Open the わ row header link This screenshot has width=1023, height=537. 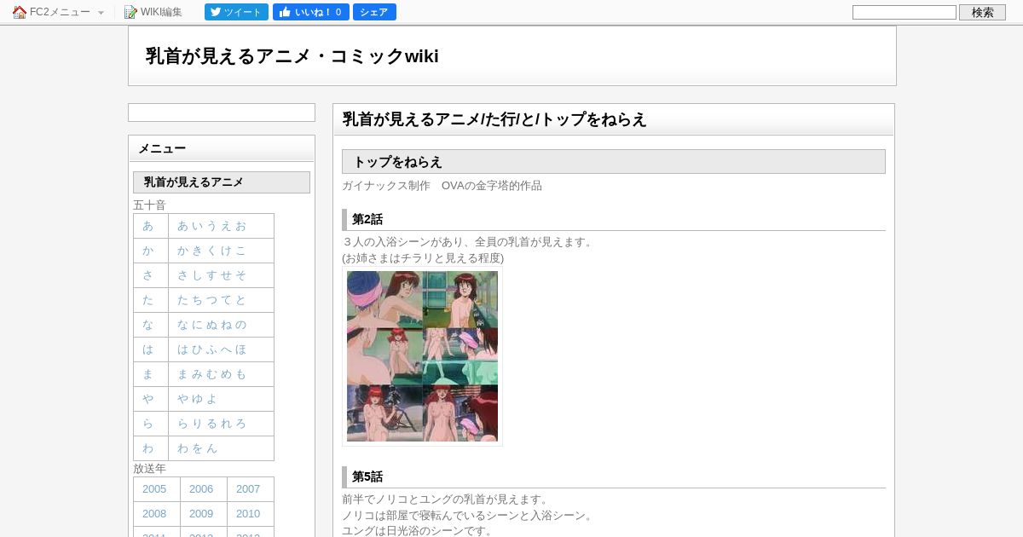click(x=148, y=448)
